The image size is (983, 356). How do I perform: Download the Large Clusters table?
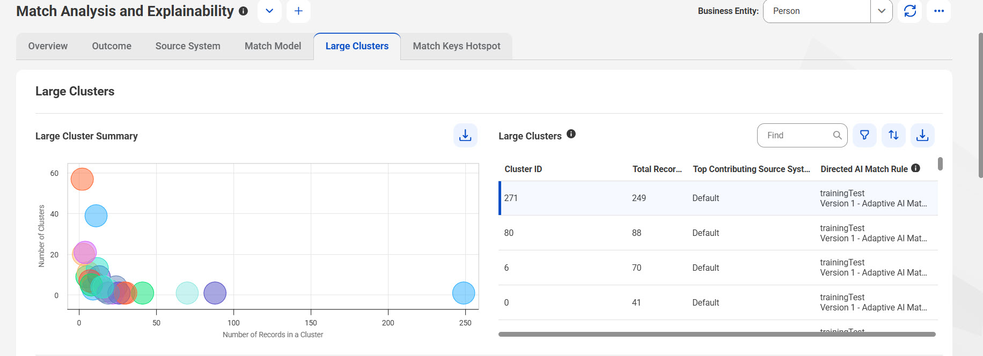[x=922, y=135]
